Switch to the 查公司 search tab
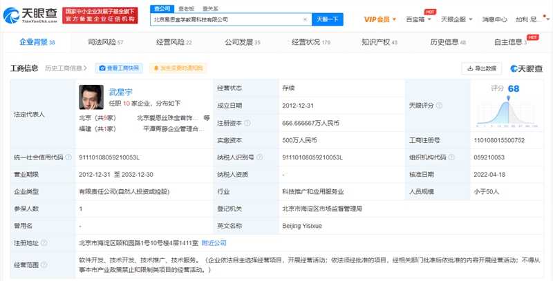 coord(162,9)
